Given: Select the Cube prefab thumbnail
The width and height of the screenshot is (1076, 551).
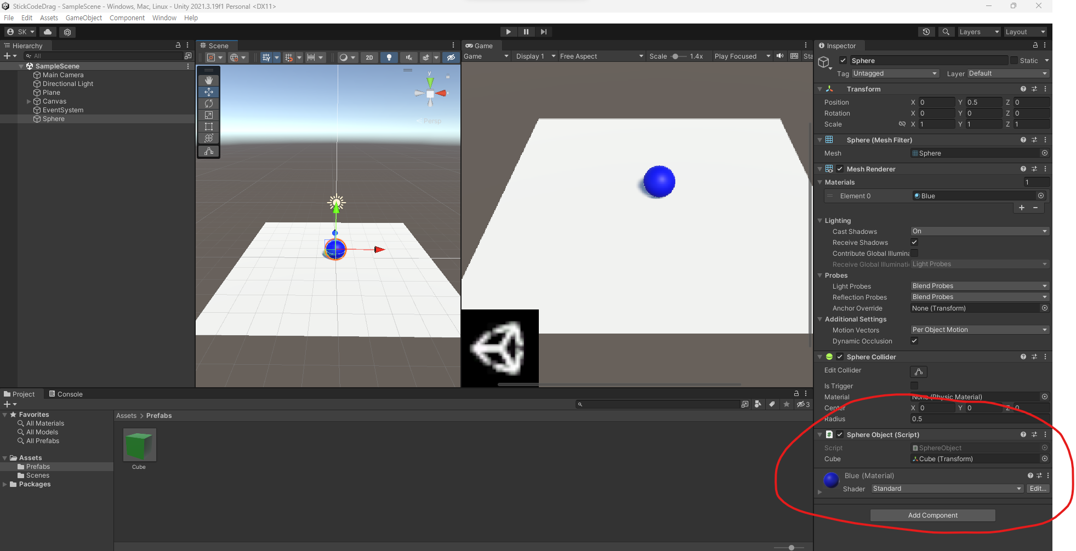Looking at the screenshot, I should click(139, 445).
